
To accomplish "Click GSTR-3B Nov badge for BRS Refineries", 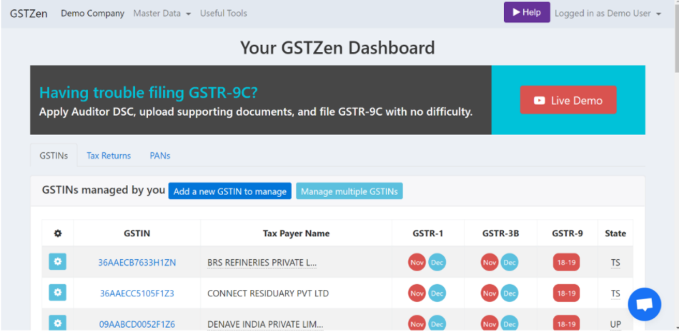I will [490, 262].
